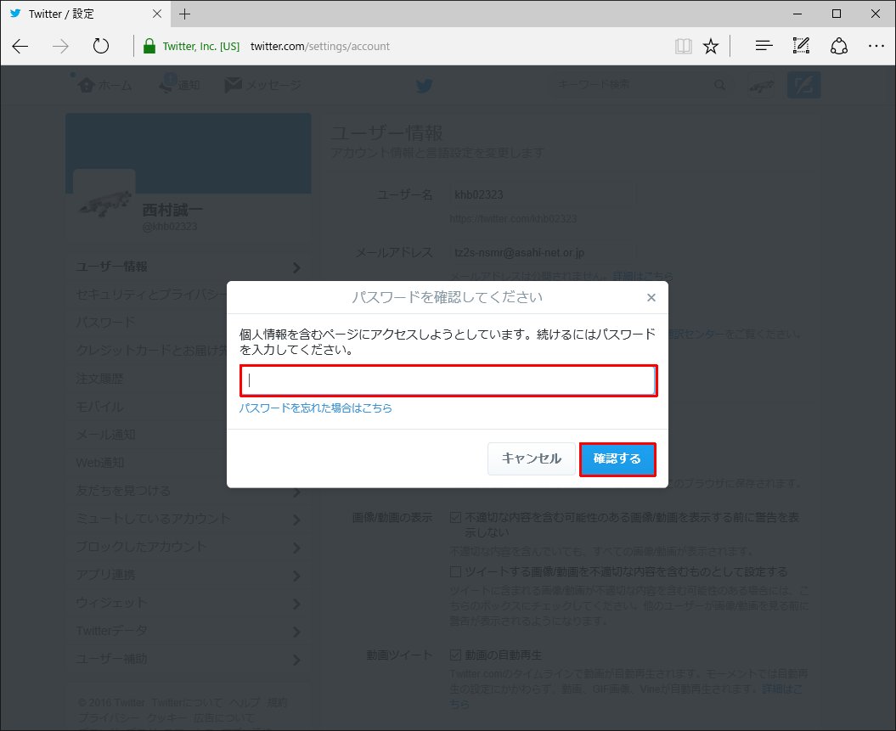Click chevron next to ユーザー補助

(x=296, y=660)
